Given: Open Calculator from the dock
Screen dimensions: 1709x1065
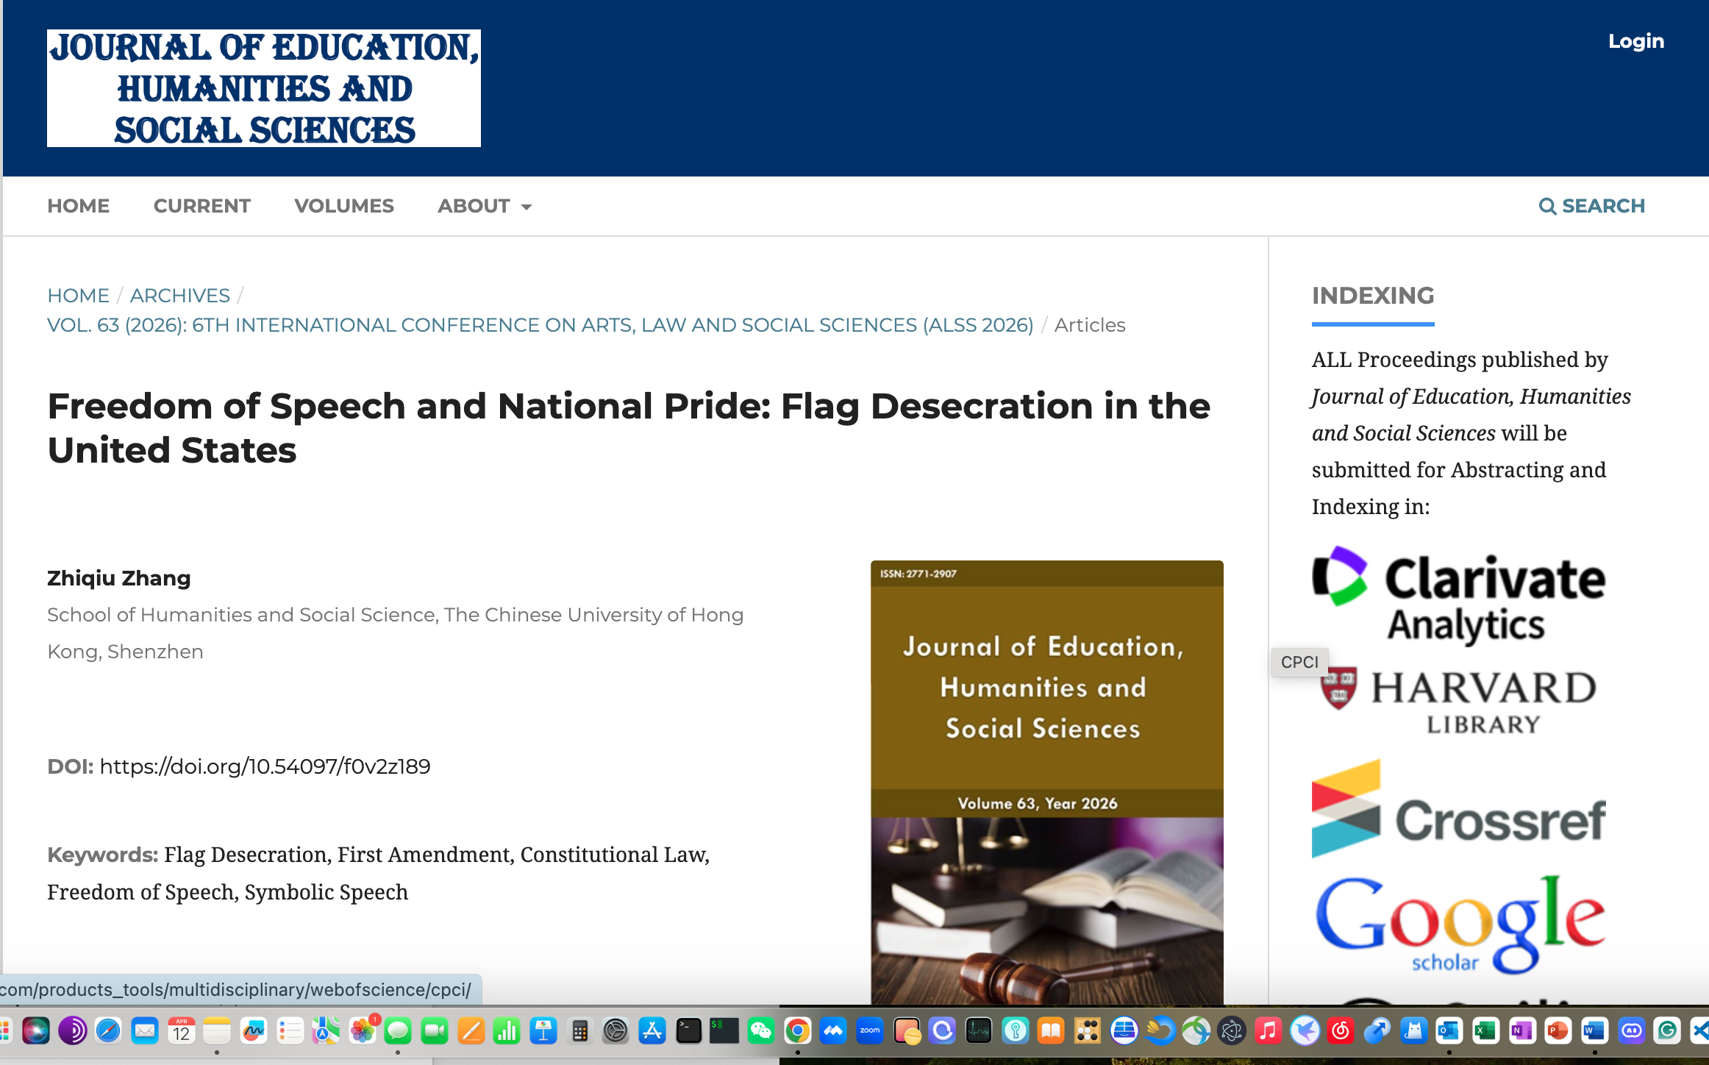Looking at the screenshot, I should pos(579,1031).
